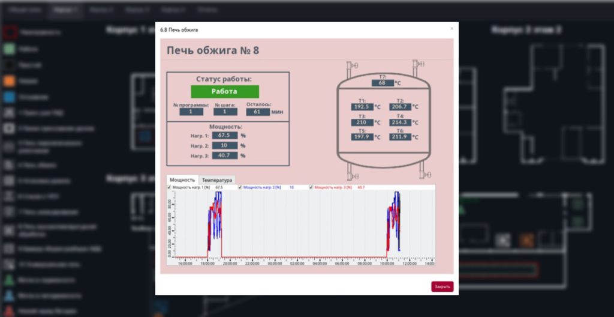Click the T7 temperature field showing 68
Viewport: 614px width, 317px height.
coord(382,83)
